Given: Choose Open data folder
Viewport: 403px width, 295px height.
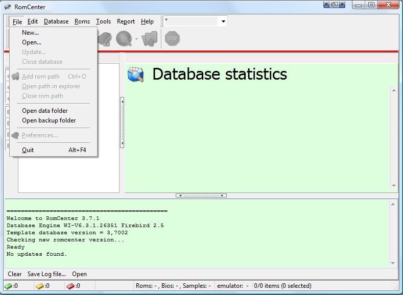Looking at the screenshot, I should [x=54, y=111].
